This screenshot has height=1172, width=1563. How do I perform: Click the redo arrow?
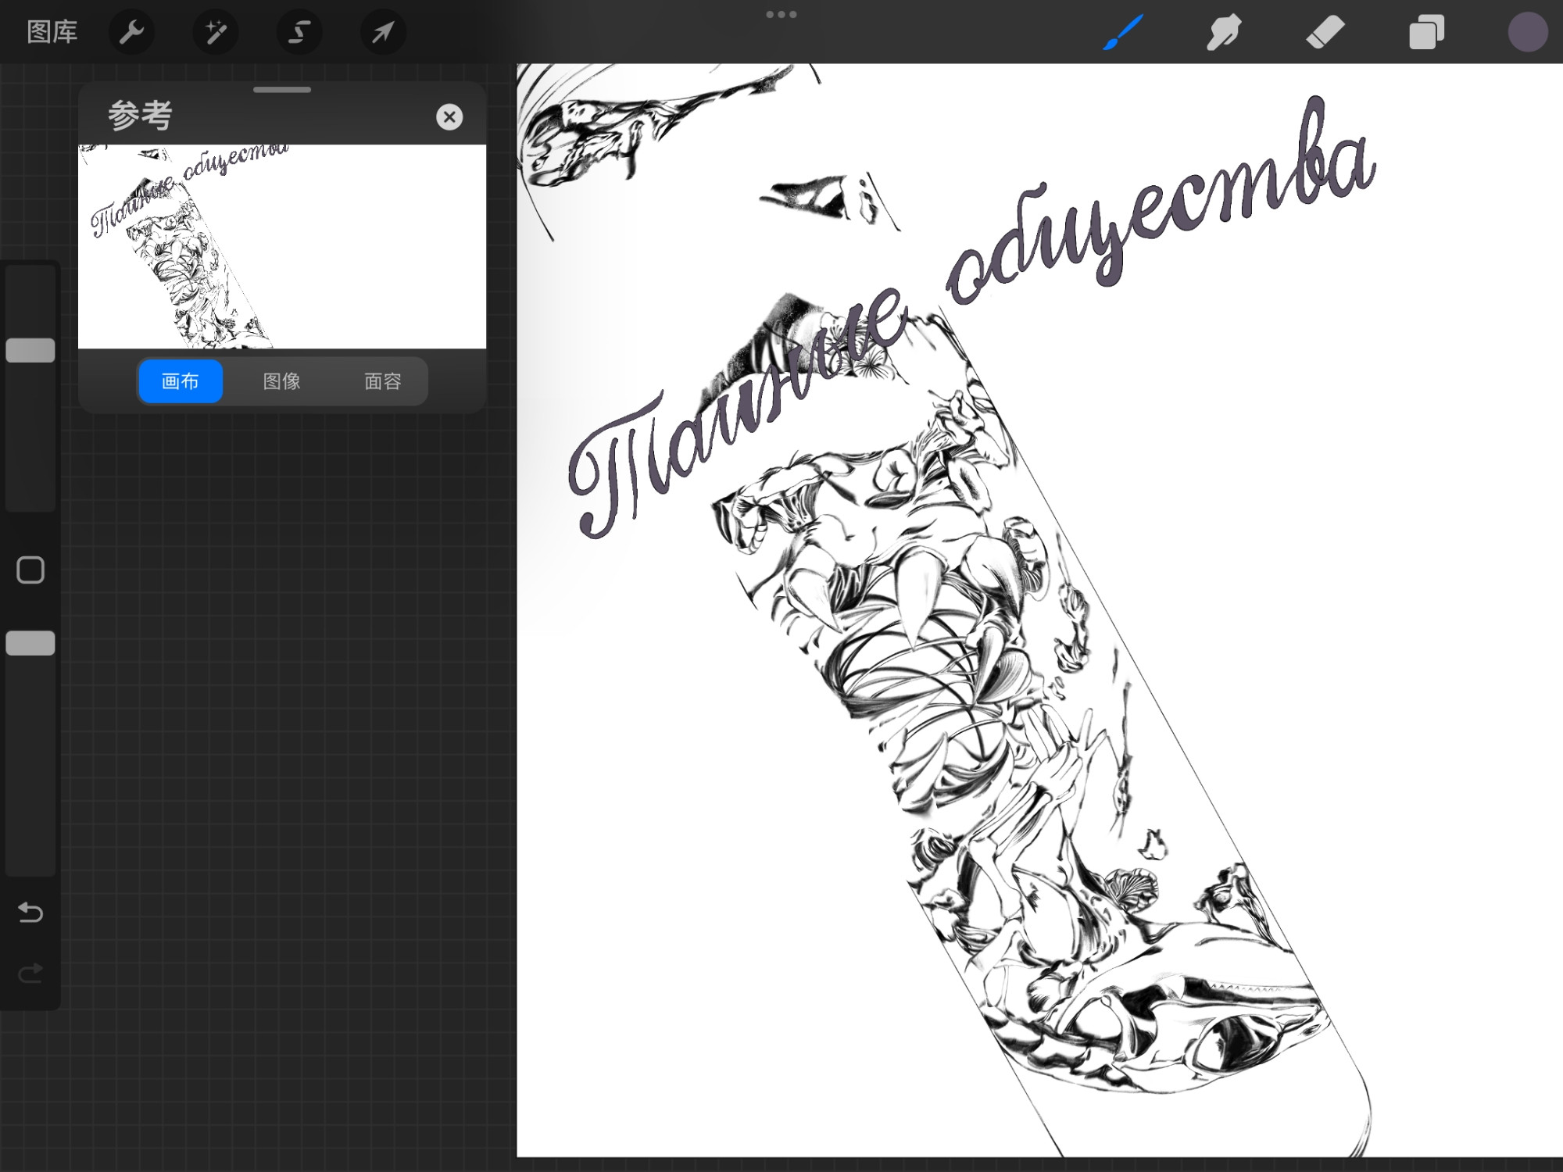pos(30,974)
